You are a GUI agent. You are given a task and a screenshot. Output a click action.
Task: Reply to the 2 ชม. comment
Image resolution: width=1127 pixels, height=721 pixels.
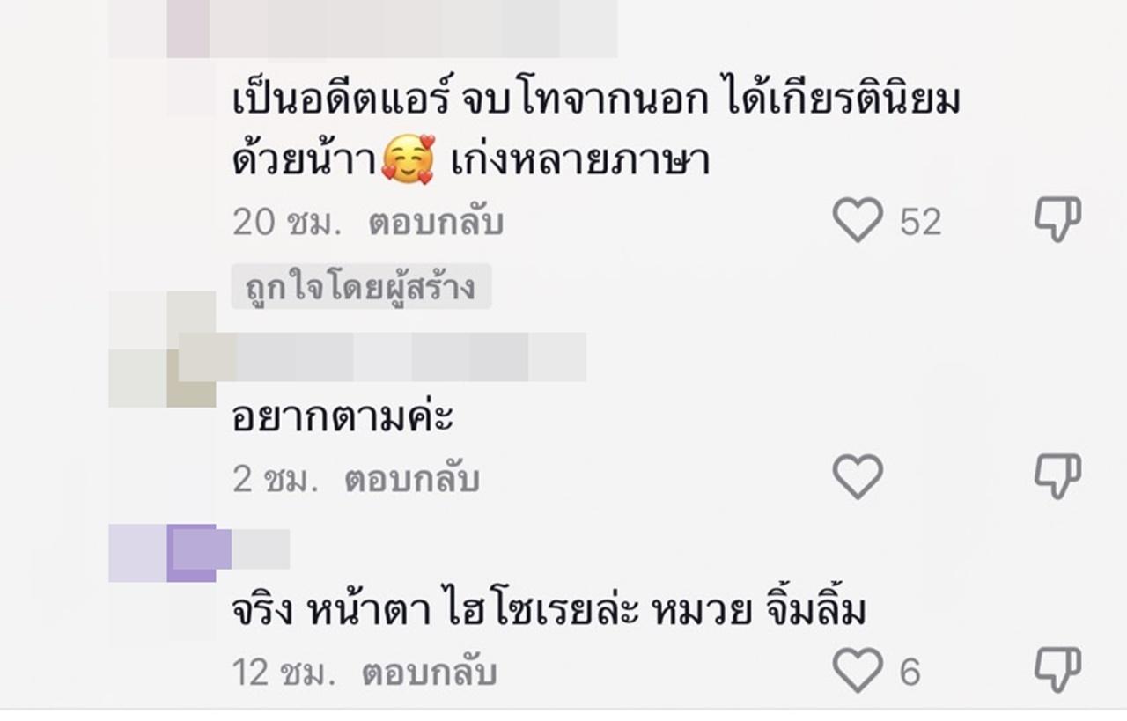coord(411,480)
